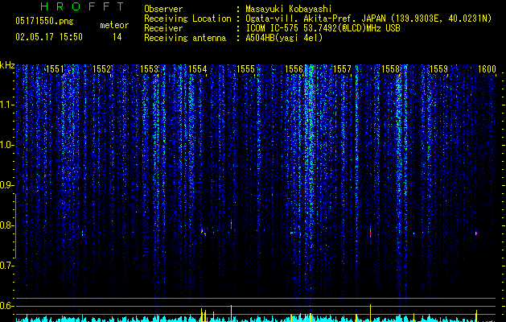Click the 1.0 kHz axis label
506x322 pixels.
[x=6, y=145]
